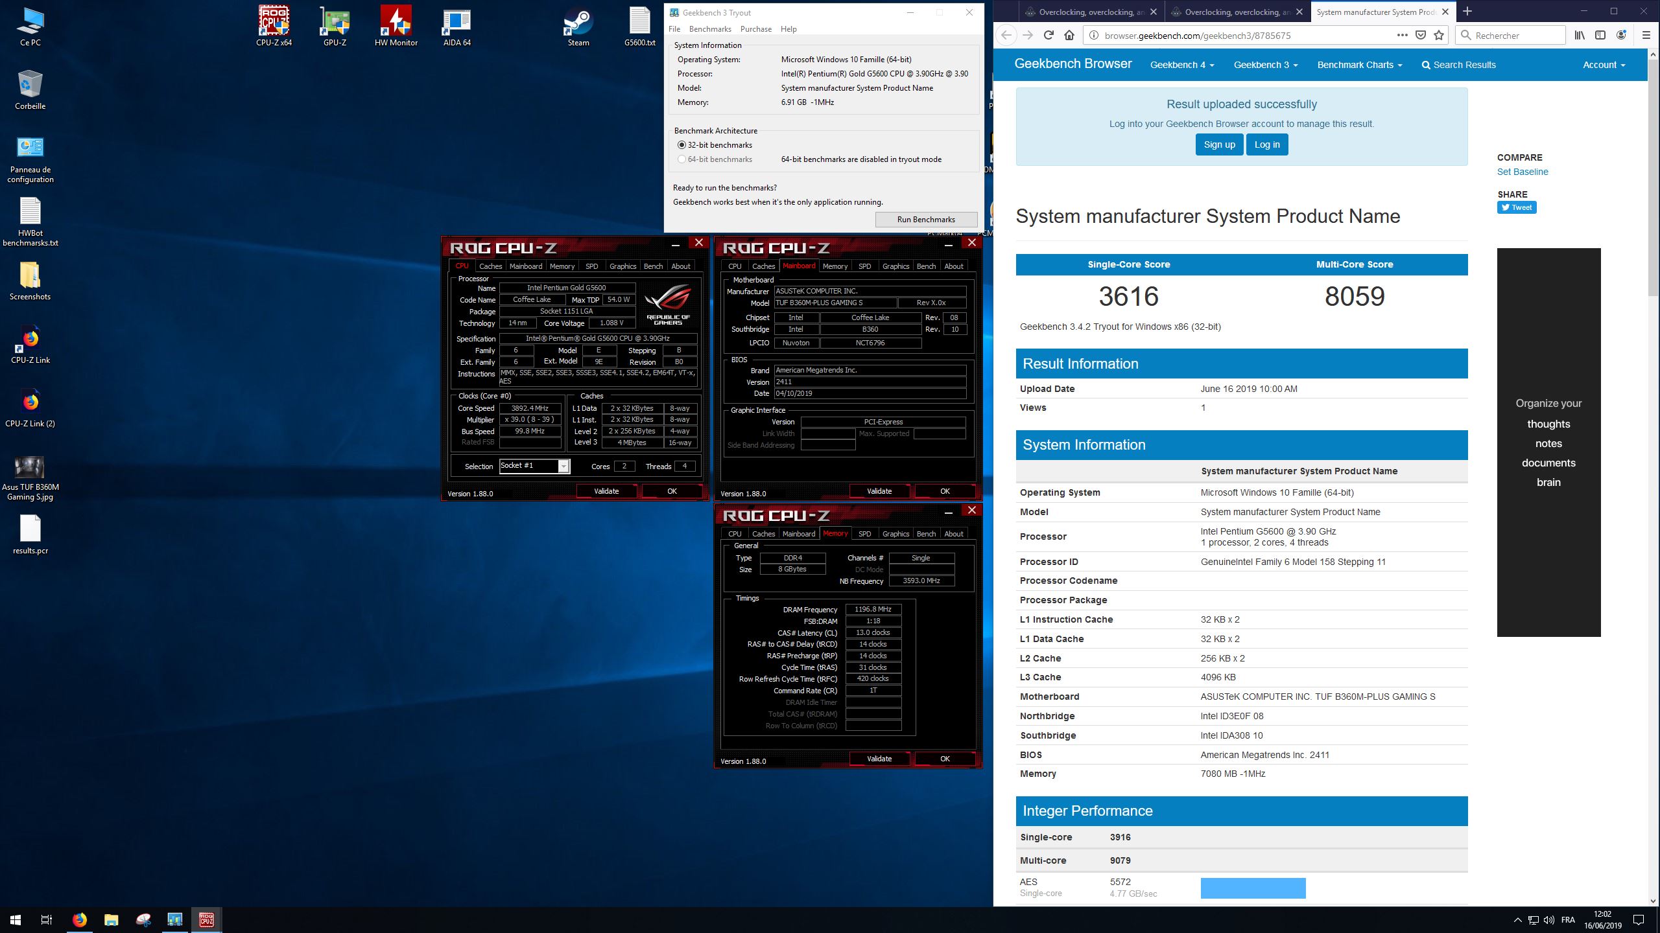Open the CPU-Z x64 desktop shortcut

tap(274, 26)
